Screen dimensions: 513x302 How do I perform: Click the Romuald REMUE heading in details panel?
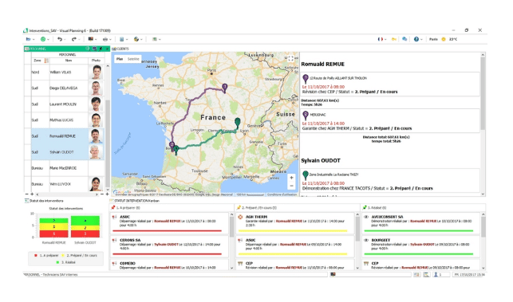(322, 64)
